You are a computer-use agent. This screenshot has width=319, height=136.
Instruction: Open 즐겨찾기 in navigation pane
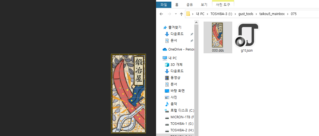click(x=175, y=27)
